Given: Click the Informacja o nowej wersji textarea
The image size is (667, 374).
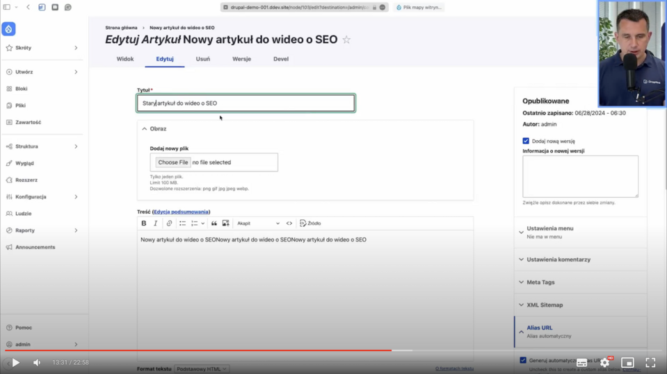Looking at the screenshot, I should (x=580, y=176).
